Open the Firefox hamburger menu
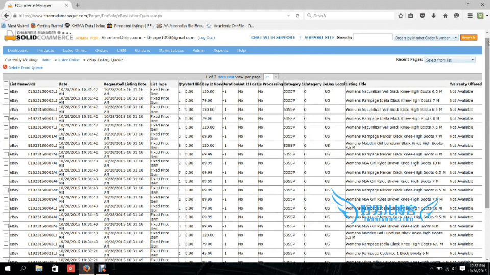490x275 pixels. [x=470, y=16]
